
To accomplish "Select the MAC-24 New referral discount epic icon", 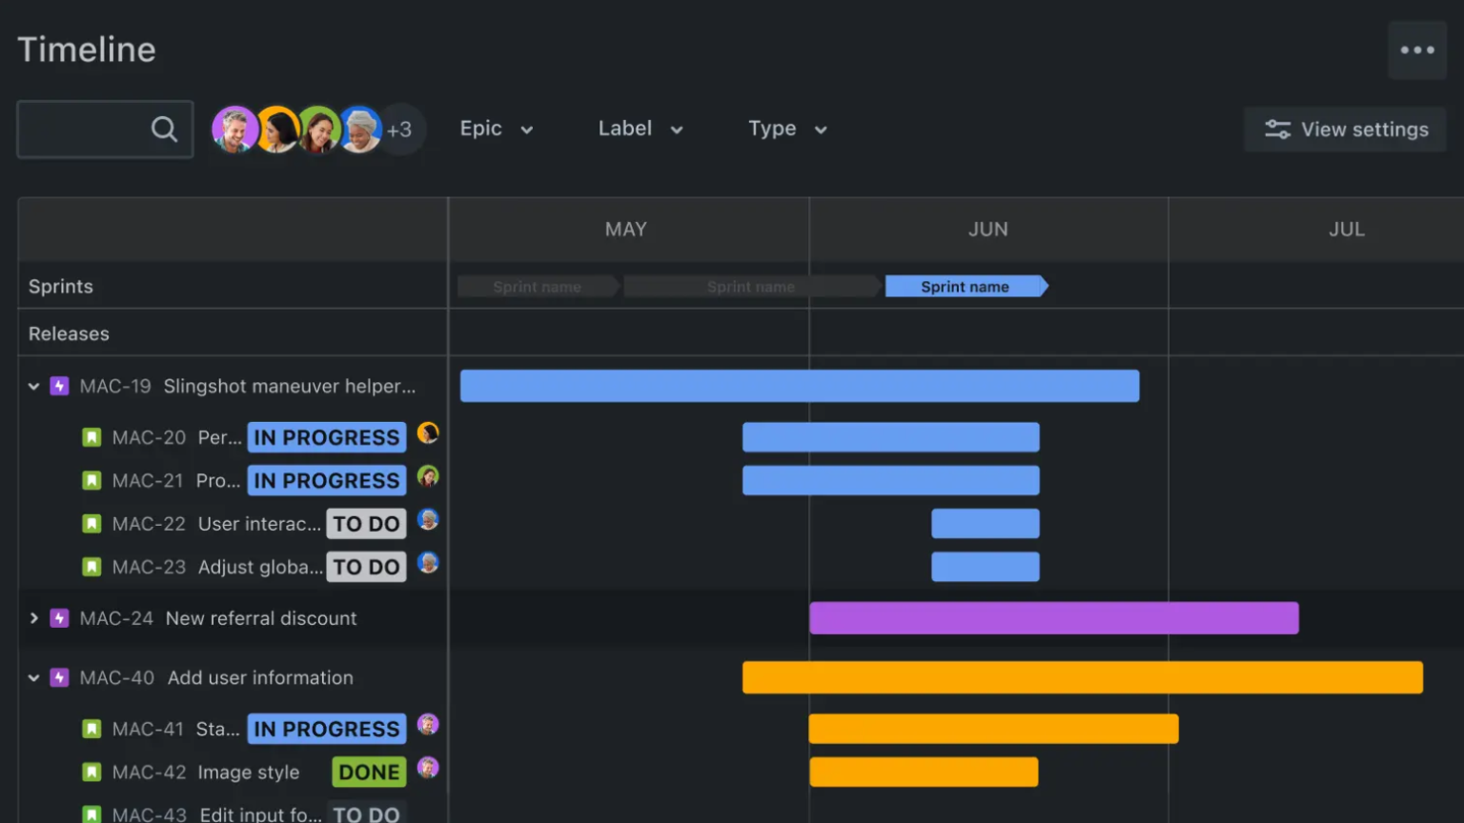I will point(59,617).
